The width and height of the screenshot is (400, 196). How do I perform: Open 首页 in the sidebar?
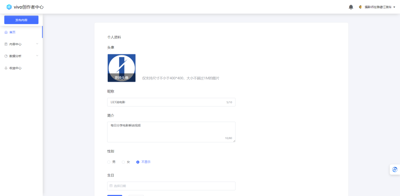21,32
